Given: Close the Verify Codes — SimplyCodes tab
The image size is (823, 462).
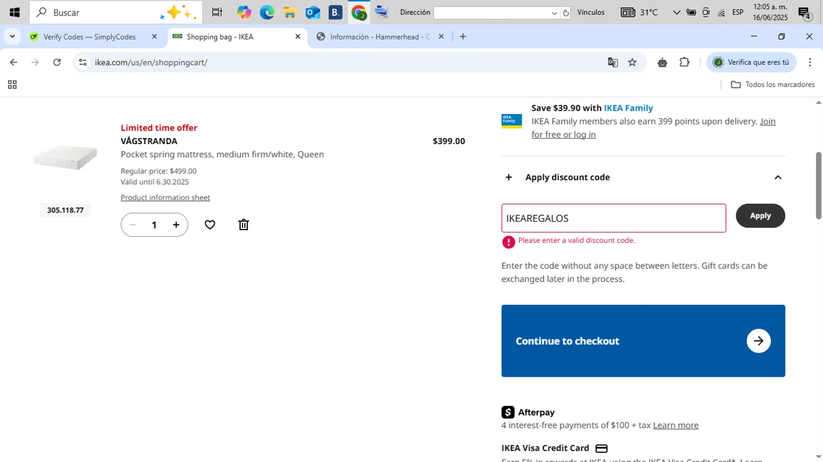Looking at the screenshot, I should coord(154,37).
